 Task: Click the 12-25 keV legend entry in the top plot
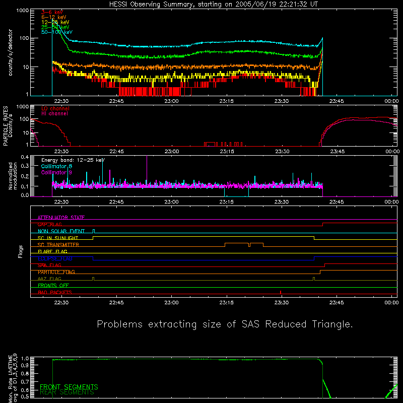(55, 22)
